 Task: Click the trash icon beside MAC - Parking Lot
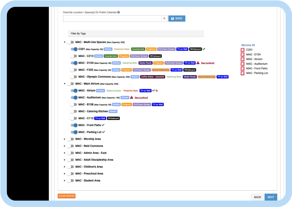pyautogui.click(x=242, y=73)
